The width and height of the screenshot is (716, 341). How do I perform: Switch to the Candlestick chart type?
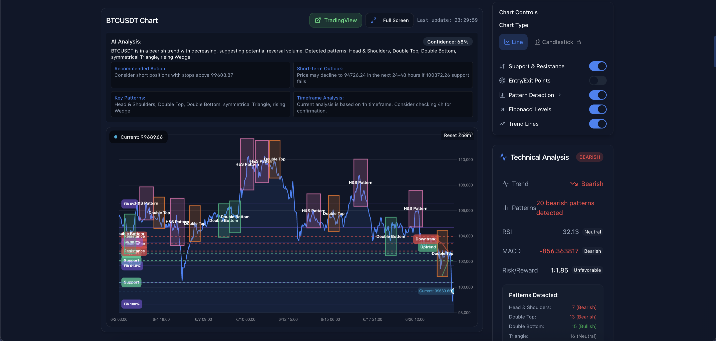(x=557, y=42)
